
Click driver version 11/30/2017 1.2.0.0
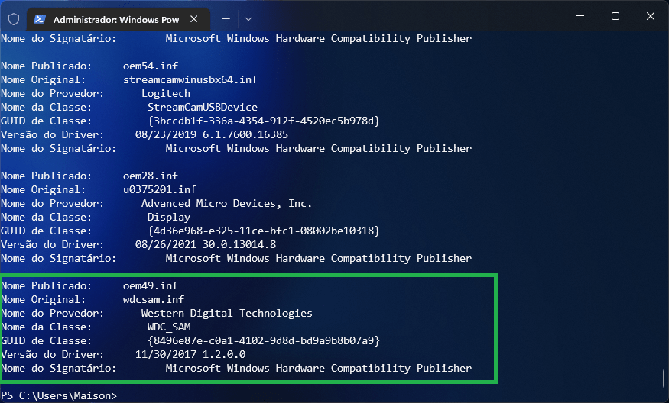click(x=190, y=354)
